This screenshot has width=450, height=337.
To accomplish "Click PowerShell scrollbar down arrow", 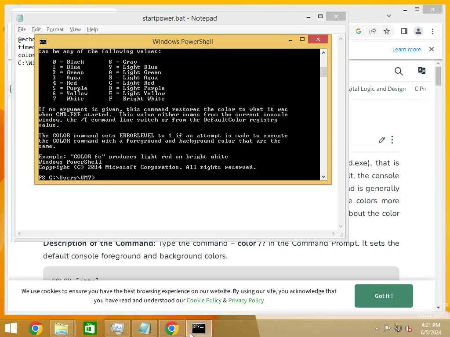I will click(324, 177).
